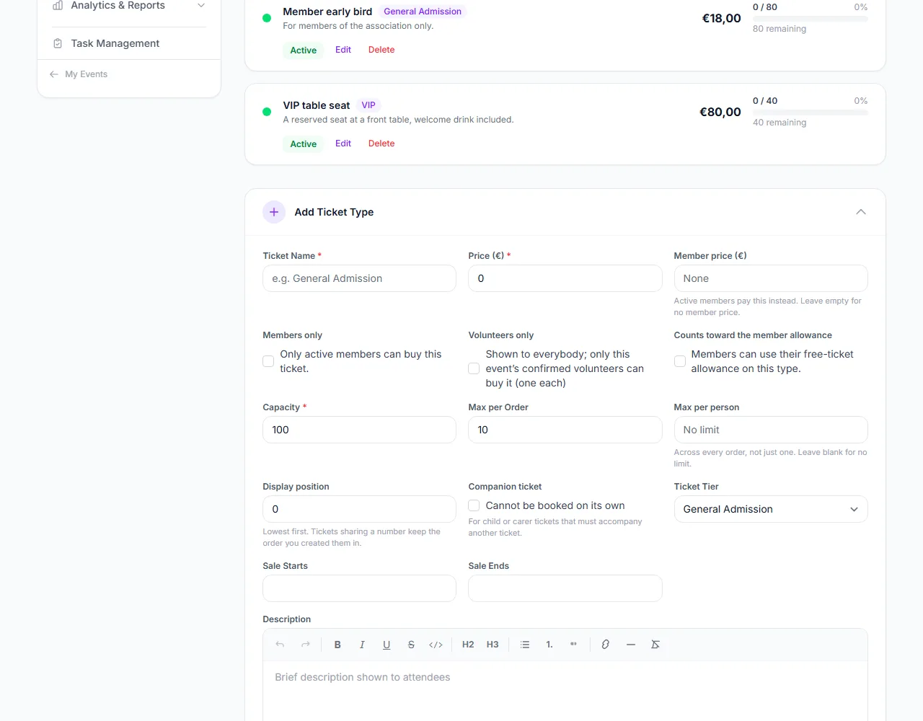
Task: Toggle italic formatting in the description editor
Action: [362, 645]
